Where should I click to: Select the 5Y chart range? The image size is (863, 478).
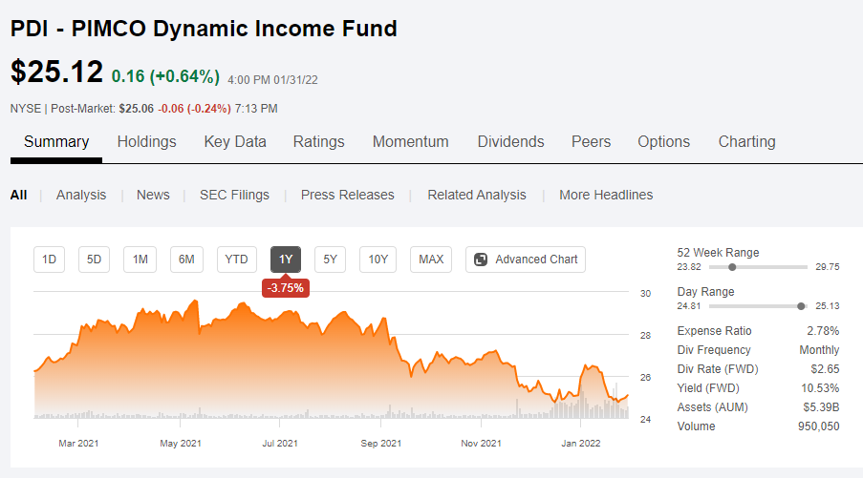click(x=331, y=260)
